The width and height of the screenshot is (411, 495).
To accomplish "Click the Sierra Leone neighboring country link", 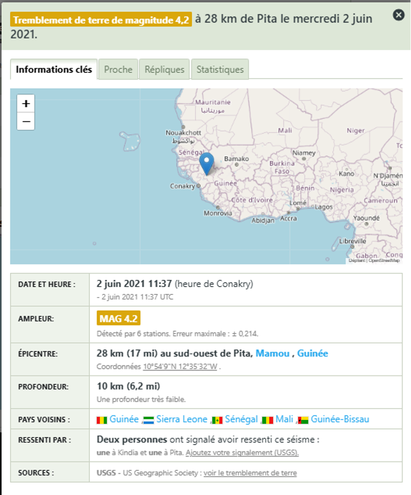I will point(182,419).
